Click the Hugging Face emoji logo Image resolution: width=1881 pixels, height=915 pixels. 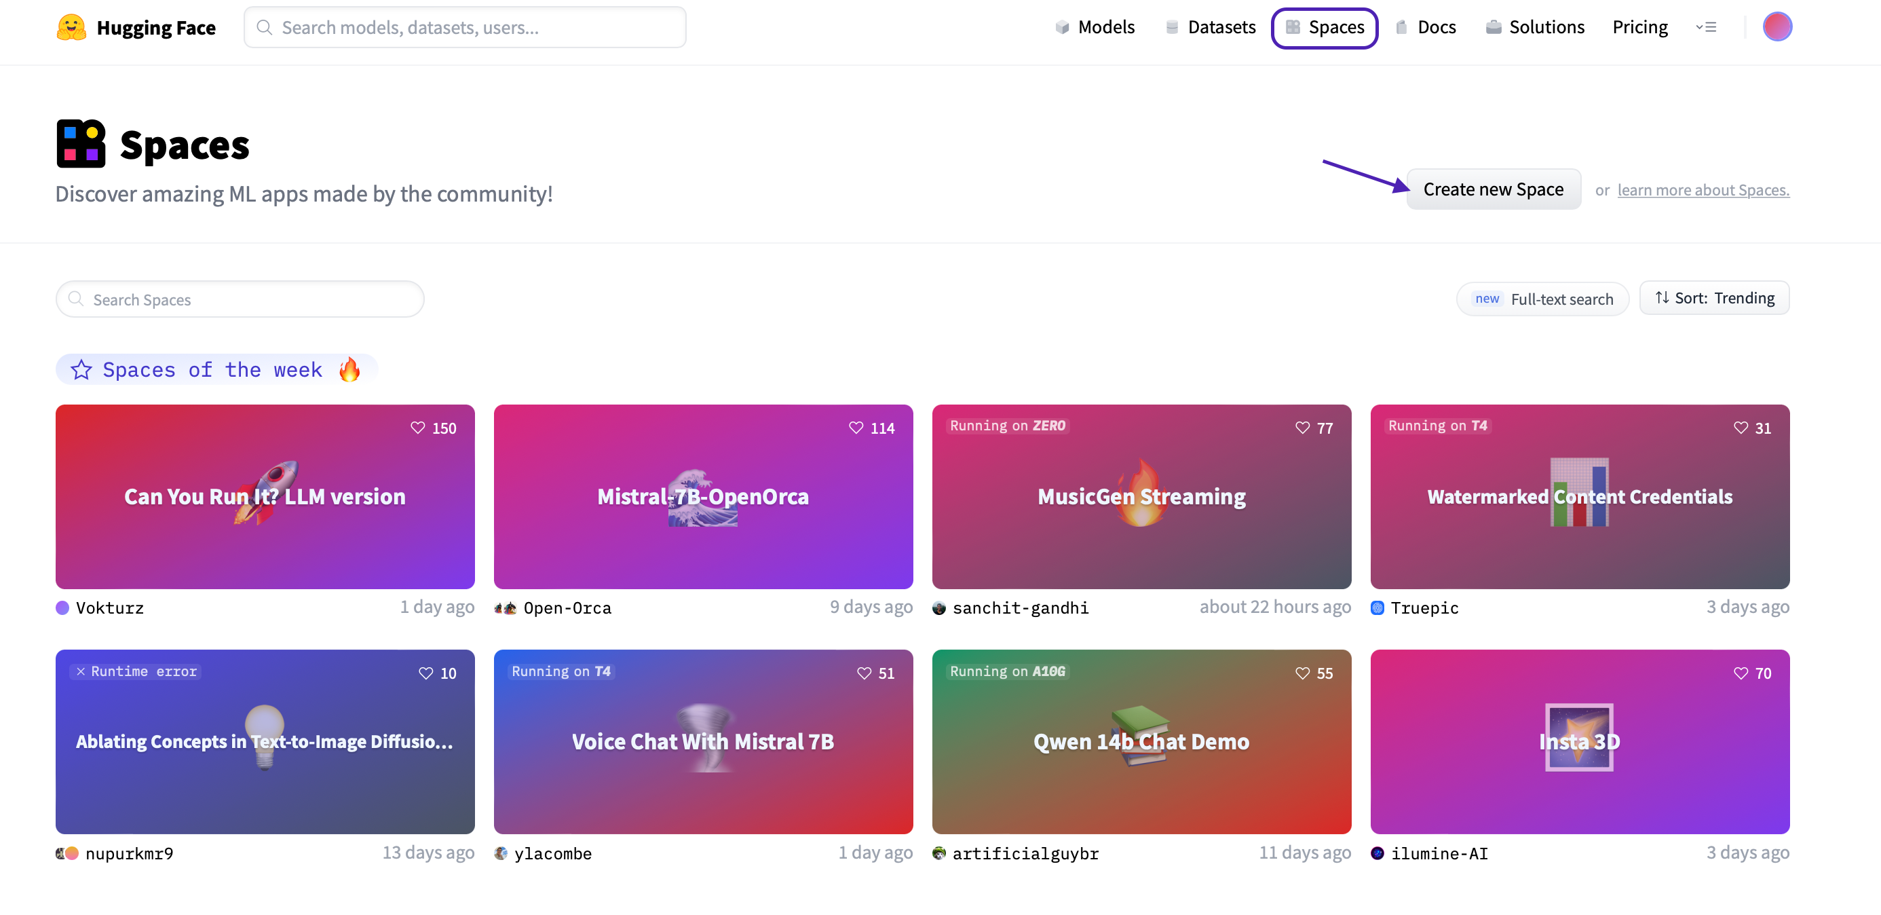pyautogui.click(x=71, y=27)
